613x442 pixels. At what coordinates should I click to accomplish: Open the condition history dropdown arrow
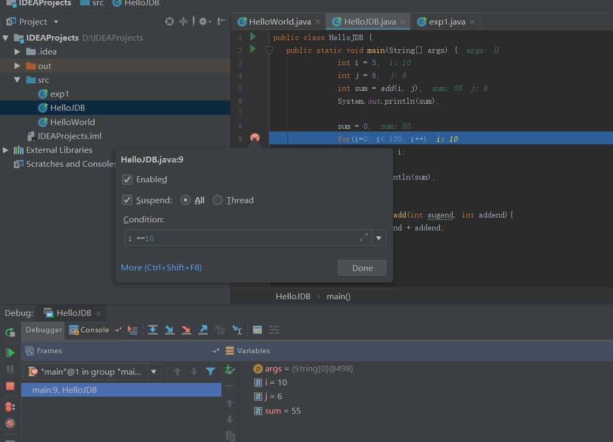379,238
